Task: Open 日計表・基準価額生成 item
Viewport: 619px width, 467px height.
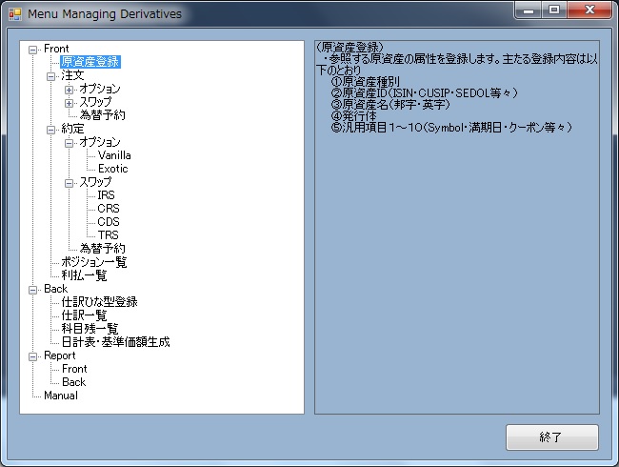Action: pos(115,342)
